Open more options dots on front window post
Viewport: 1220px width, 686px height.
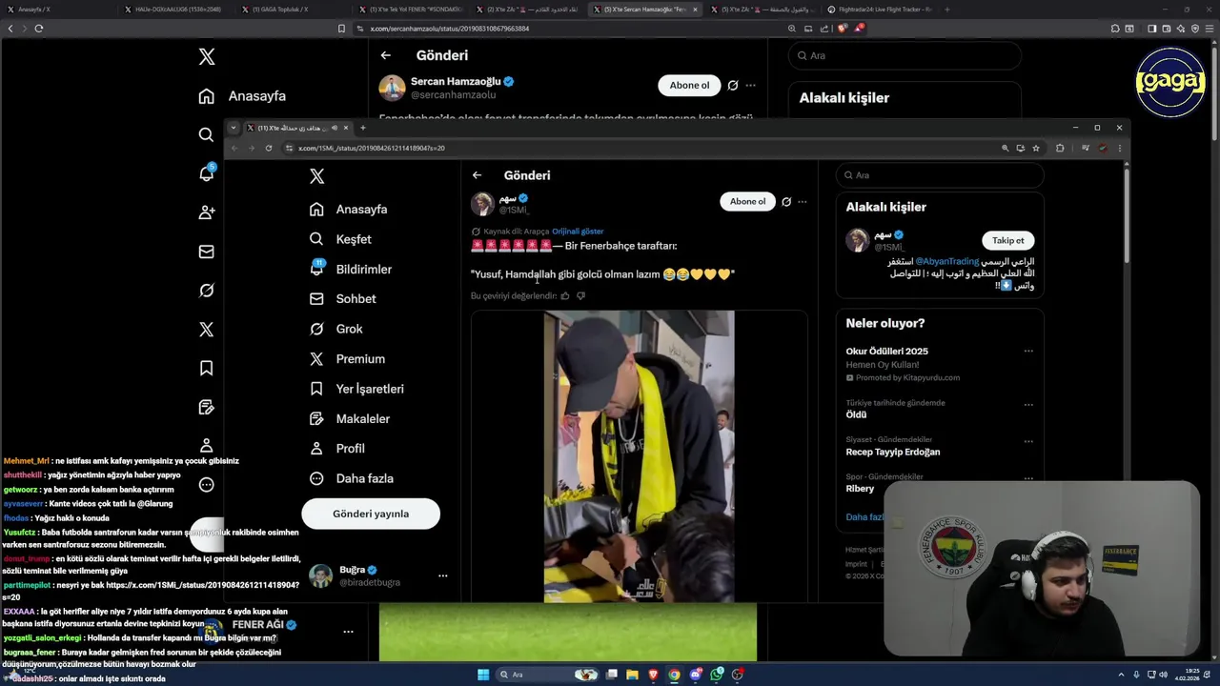click(803, 202)
